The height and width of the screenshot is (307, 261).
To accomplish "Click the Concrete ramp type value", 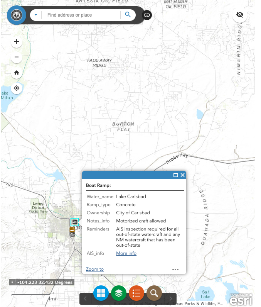I will pyautogui.click(x=126, y=205).
